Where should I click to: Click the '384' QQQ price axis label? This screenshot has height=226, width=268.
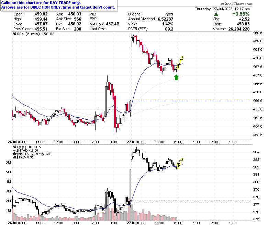point(256,152)
